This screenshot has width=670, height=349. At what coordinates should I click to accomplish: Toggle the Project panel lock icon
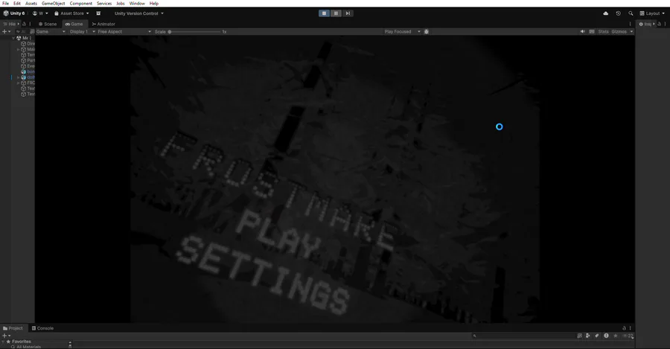(625, 328)
